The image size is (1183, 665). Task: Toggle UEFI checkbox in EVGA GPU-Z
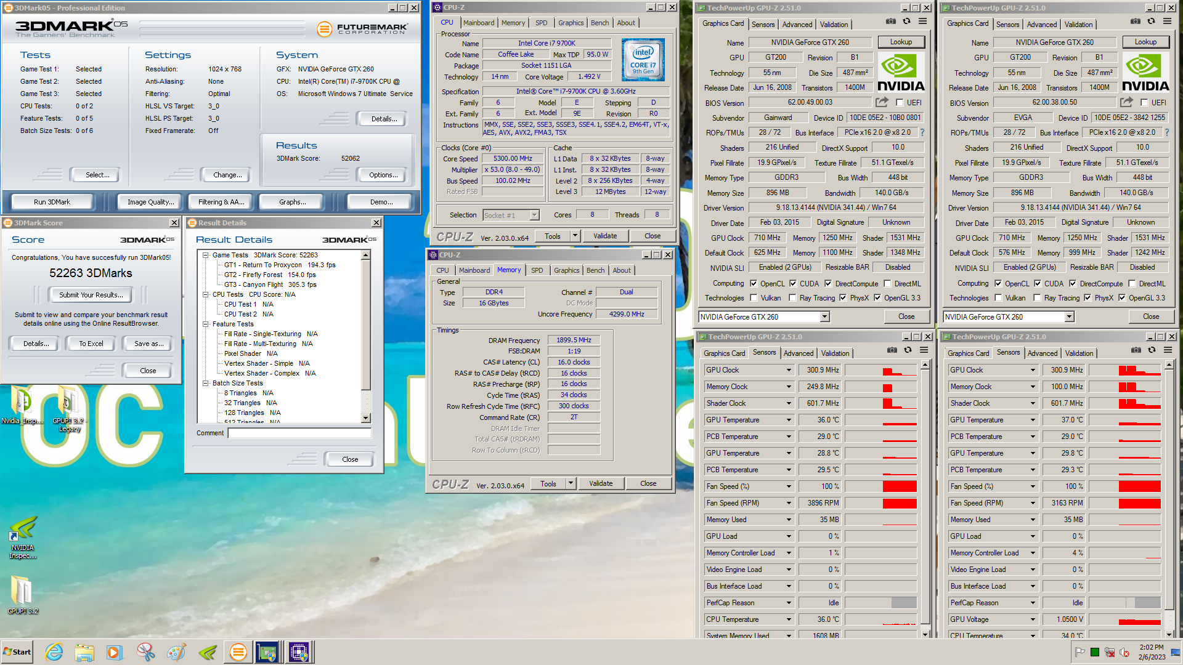point(1144,103)
